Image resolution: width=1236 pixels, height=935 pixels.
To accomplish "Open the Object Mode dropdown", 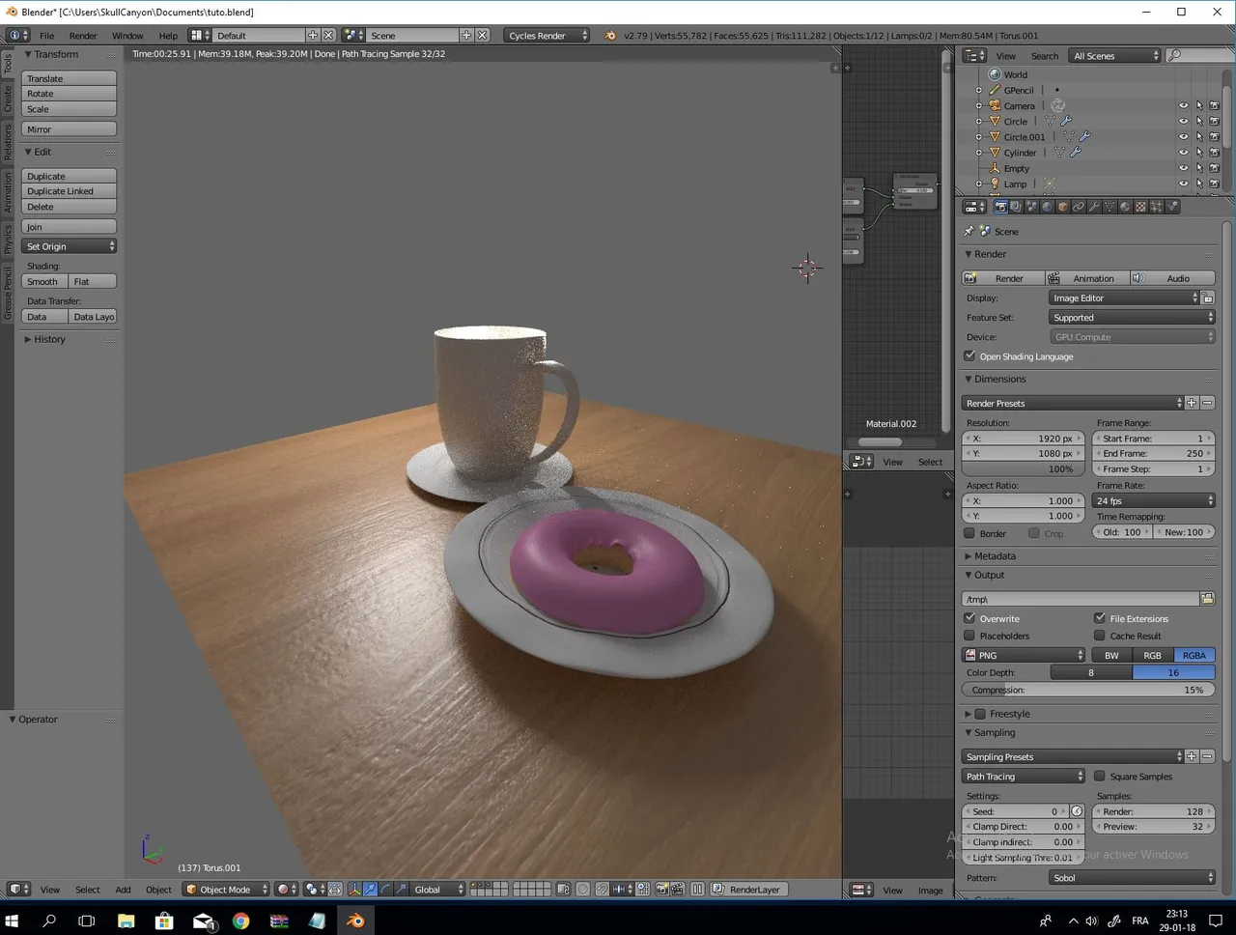I will tap(226, 890).
